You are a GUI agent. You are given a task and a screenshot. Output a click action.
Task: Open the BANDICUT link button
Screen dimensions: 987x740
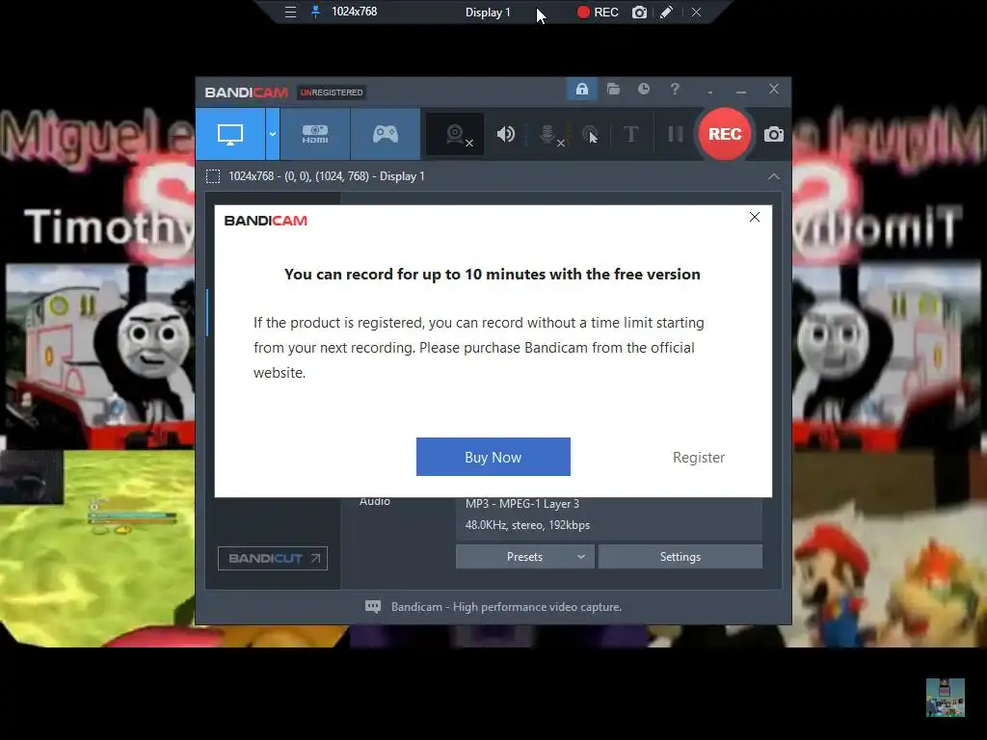(x=273, y=558)
